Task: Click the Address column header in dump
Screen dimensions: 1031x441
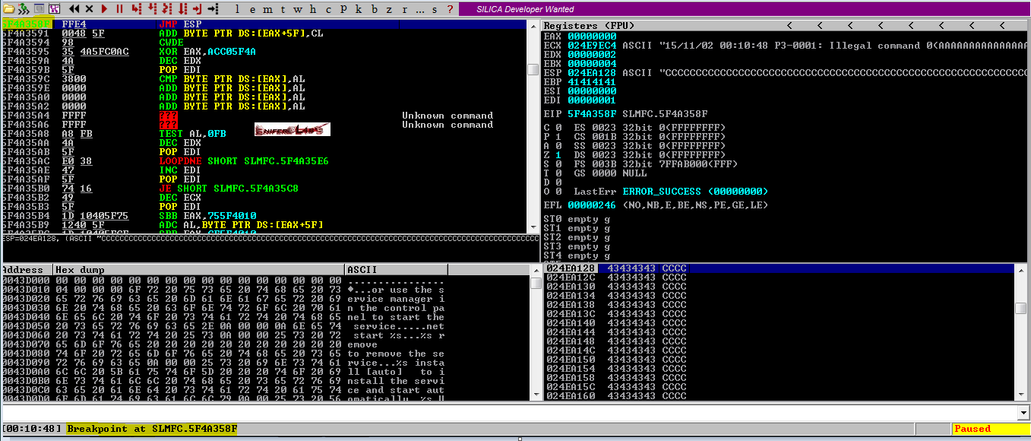Action: point(26,270)
